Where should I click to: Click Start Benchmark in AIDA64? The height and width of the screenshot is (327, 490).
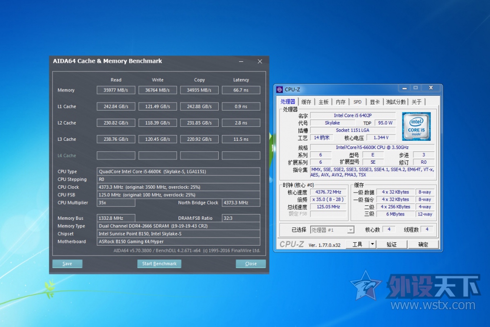(x=159, y=263)
